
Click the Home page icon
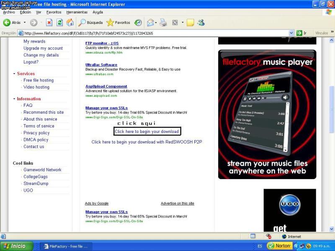point(70,23)
